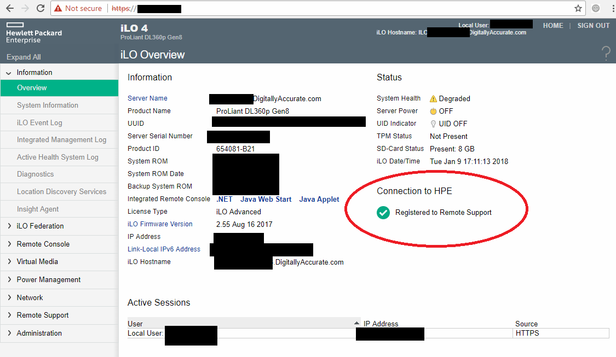Click the Active Sessions heading
This screenshot has width=616, height=357.
[x=159, y=302]
